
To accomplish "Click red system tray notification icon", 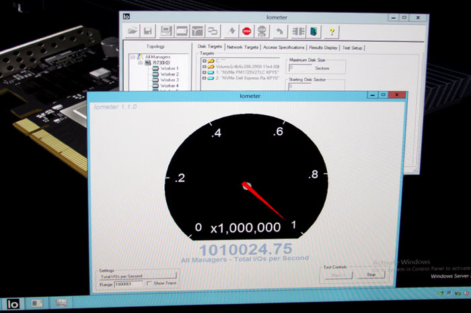I will (466, 293).
